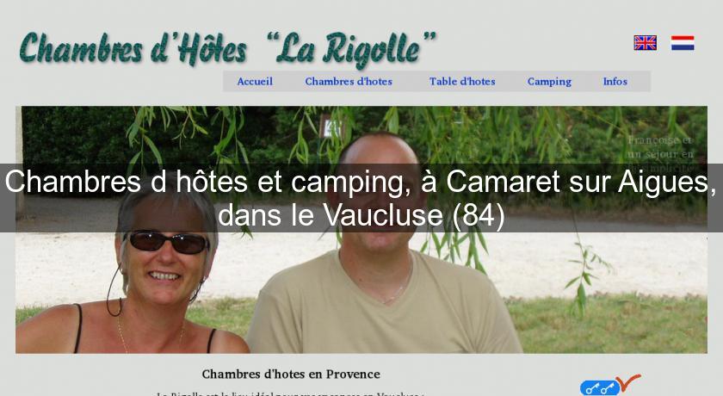Screen dimensions: 723x396
Task: Open the Camping page
Action: tap(549, 82)
